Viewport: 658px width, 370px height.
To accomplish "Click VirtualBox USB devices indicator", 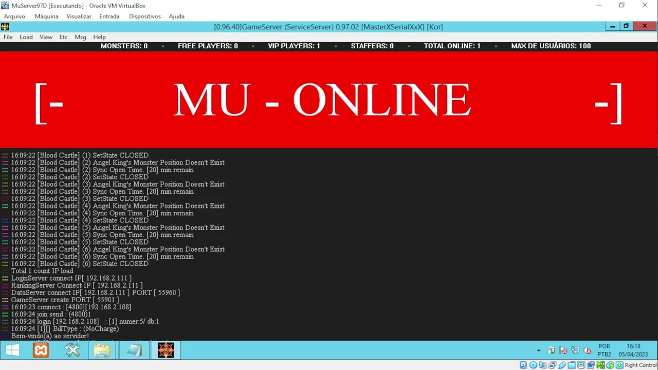I will pos(562,365).
